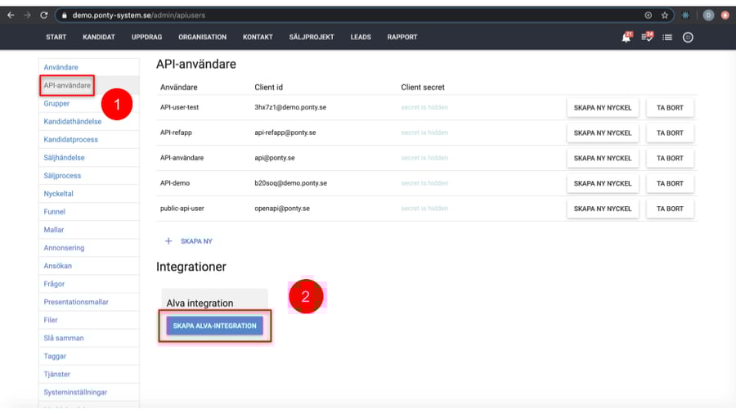Open the Kandidat menu
This screenshot has height=414, width=736.
[99, 37]
